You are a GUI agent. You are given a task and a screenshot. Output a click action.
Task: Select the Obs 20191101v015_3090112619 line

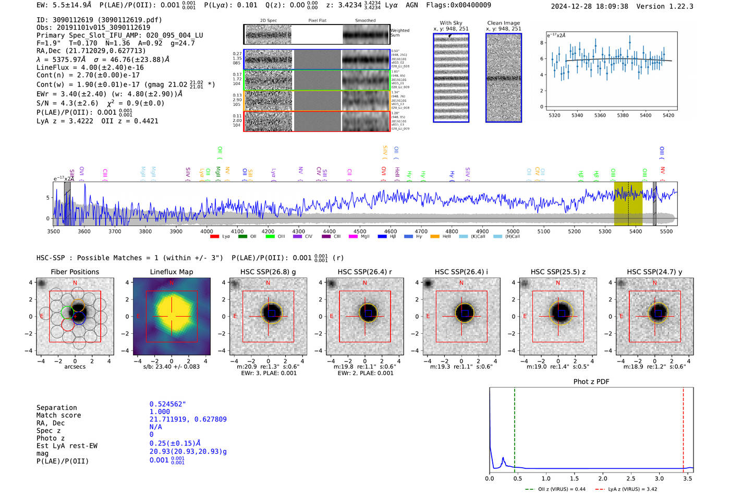point(93,28)
